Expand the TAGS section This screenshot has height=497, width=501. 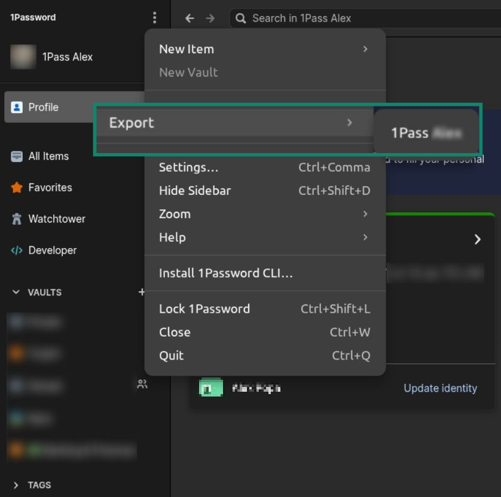pyautogui.click(x=16, y=485)
